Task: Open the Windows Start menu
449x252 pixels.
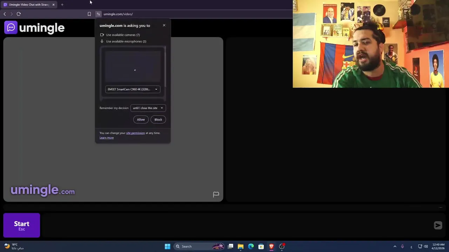Action: [x=167, y=246]
